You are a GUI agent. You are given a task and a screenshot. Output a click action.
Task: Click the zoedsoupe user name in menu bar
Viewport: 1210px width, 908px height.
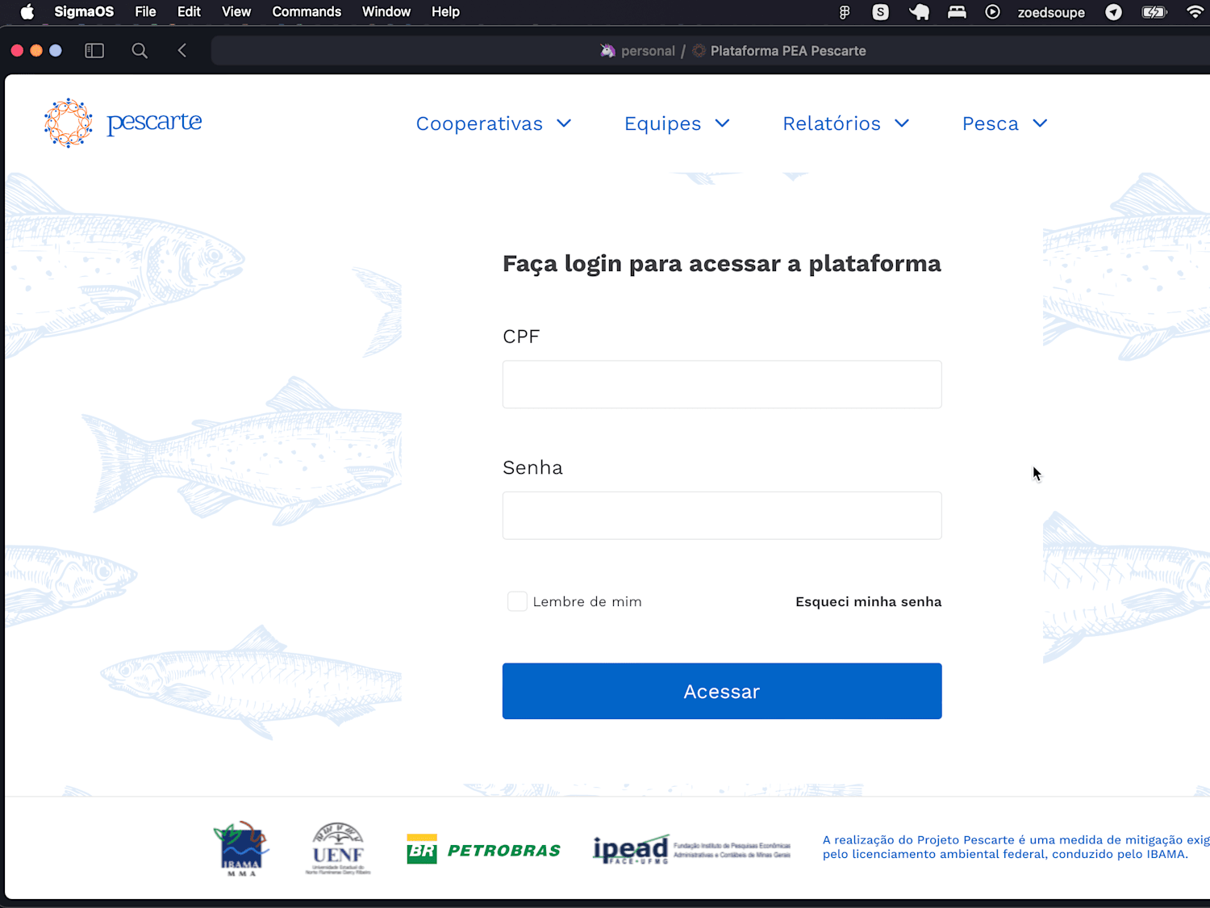pyautogui.click(x=1051, y=12)
